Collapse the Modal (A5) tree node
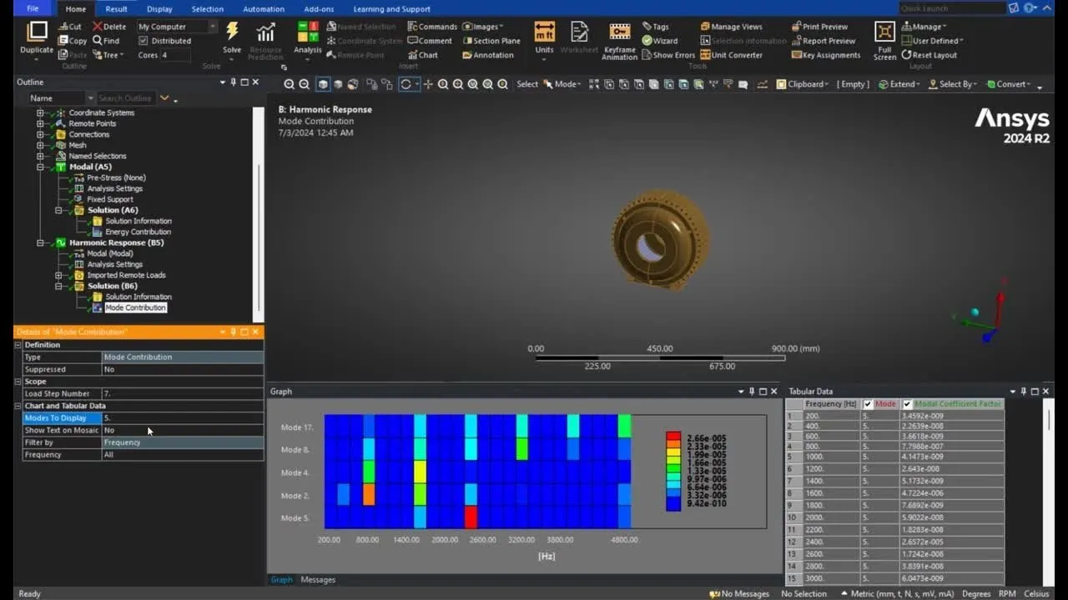This screenshot has width=1068, height=600. (39, 167)
